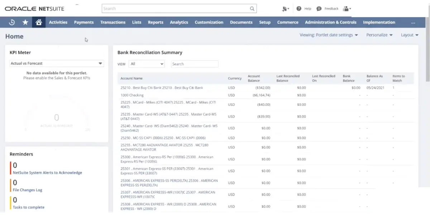Expand the Personalize dropdown

[379, 35]
